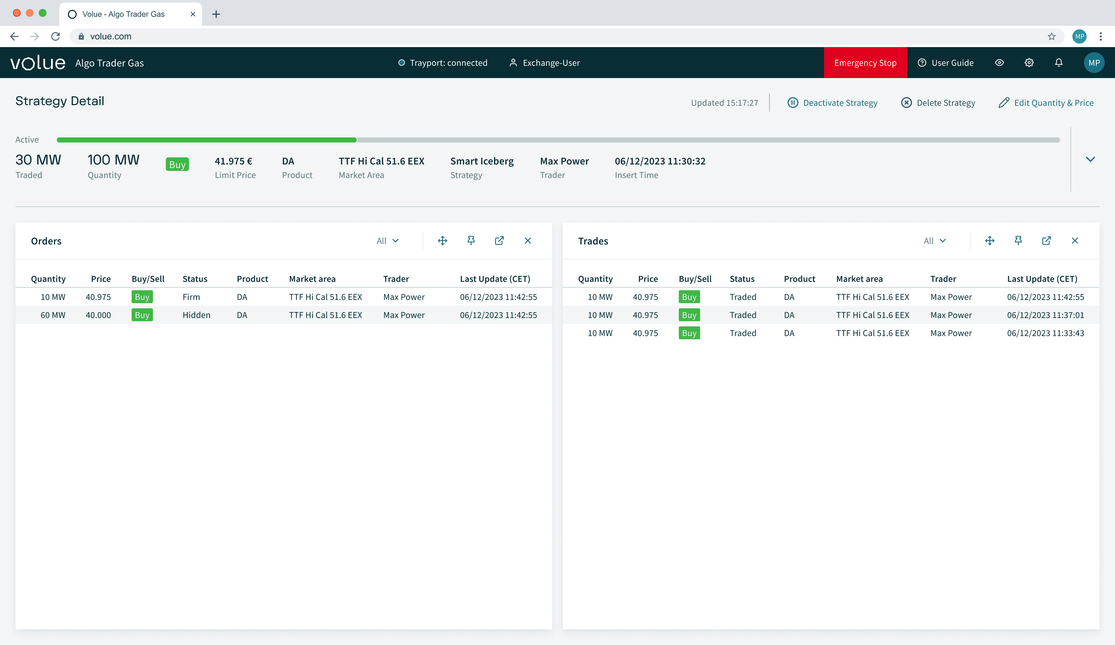The width and height of the screenshot is (1115, 645).
Task: Click the 40.000 order price
Action: coord(98,315)
